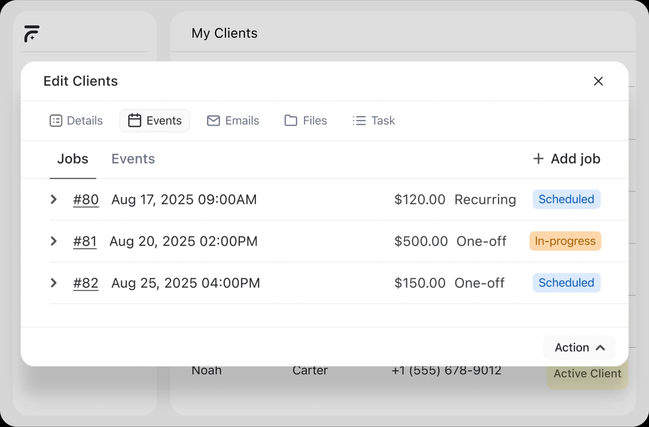This screenshot has height=427, width=649.
Task: Click the envelope icon for Emails
Action: click(213, 121)
